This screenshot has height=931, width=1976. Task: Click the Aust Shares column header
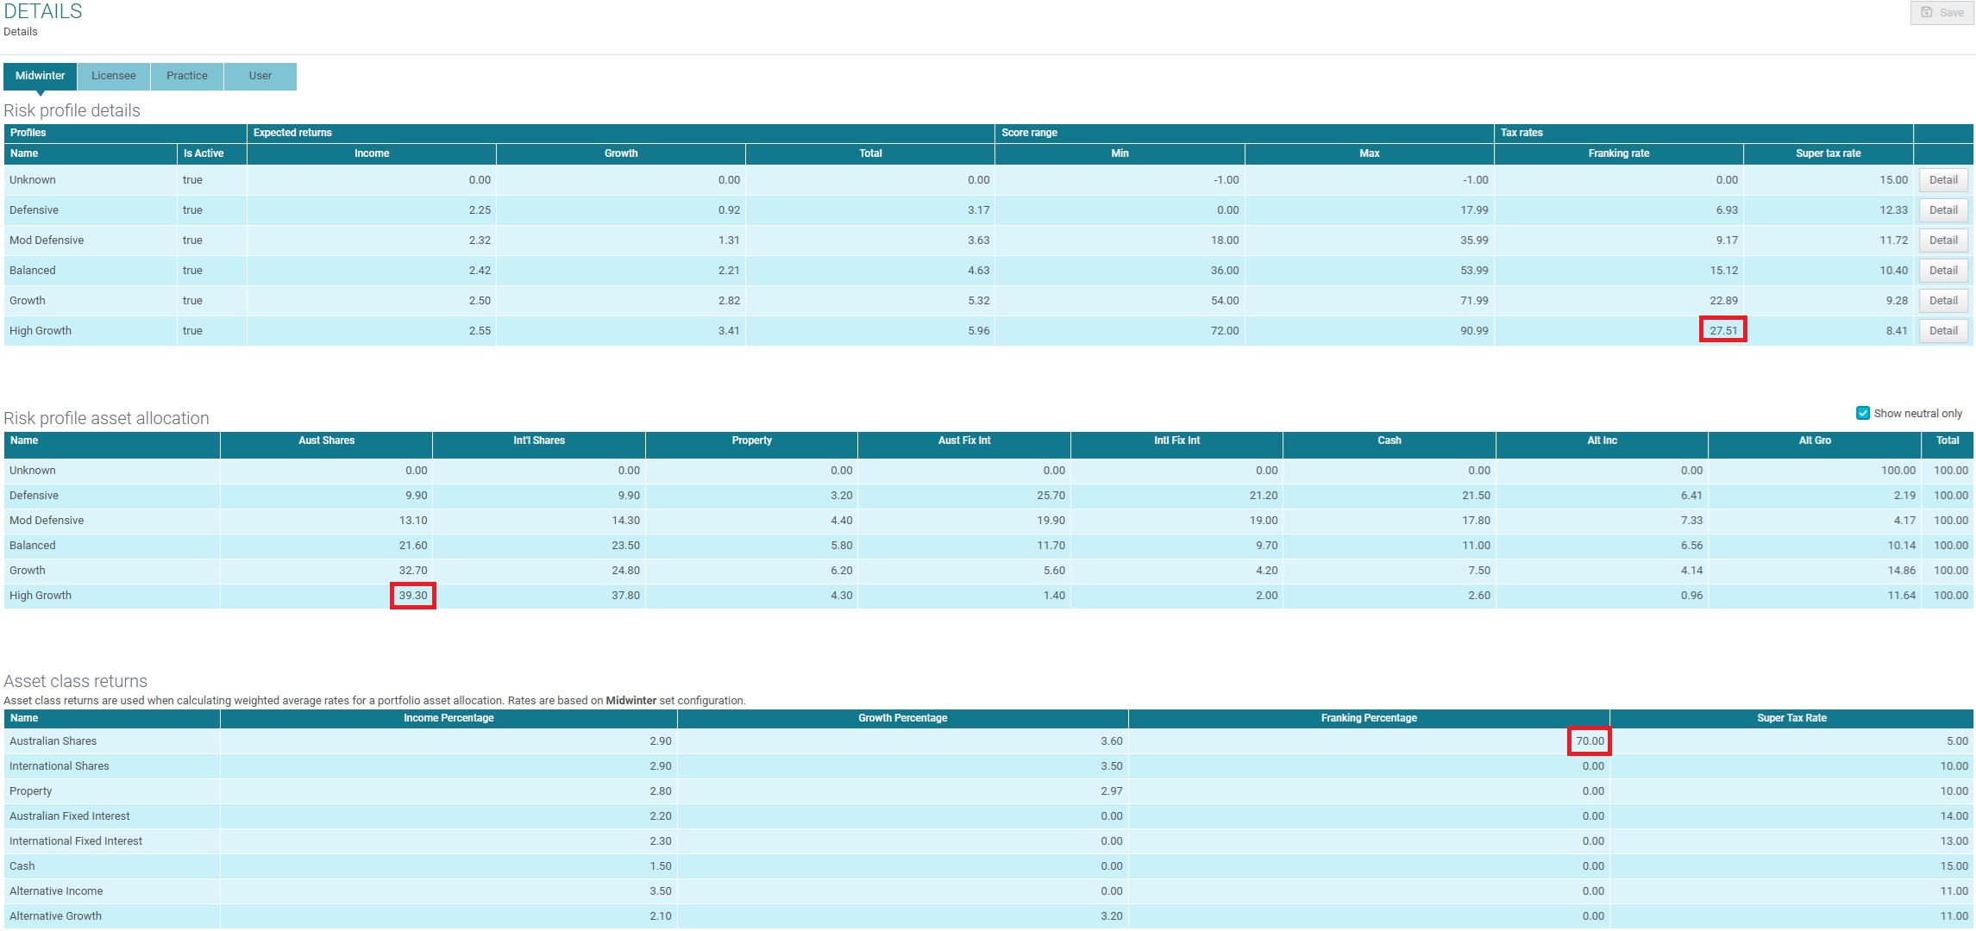click(326, 441)
